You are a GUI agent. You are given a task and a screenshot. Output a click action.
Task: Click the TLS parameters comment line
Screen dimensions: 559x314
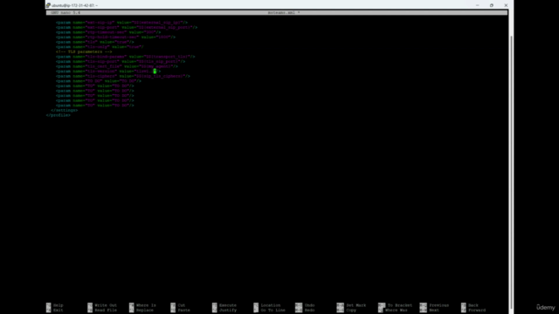[x=84, y=51]
